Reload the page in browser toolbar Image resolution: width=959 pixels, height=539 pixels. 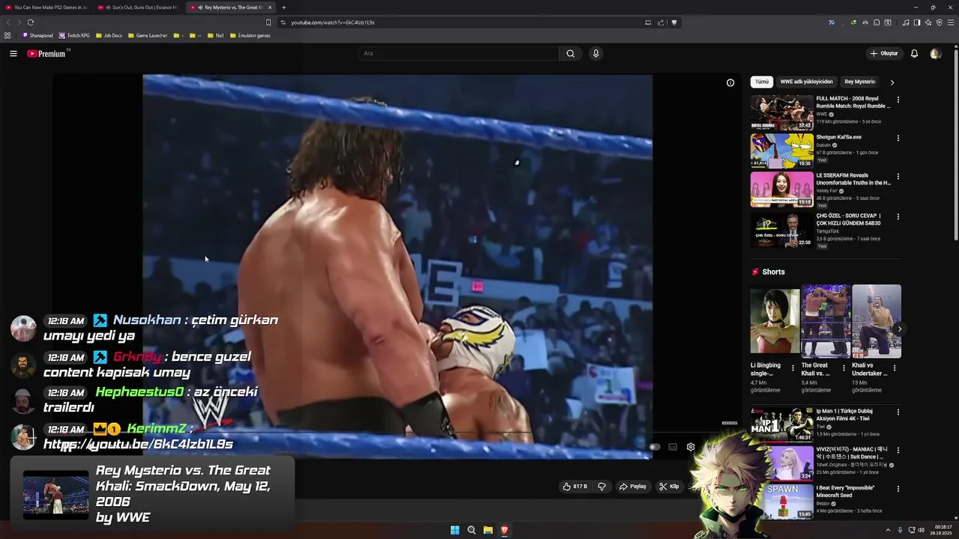tap(31, 22)
